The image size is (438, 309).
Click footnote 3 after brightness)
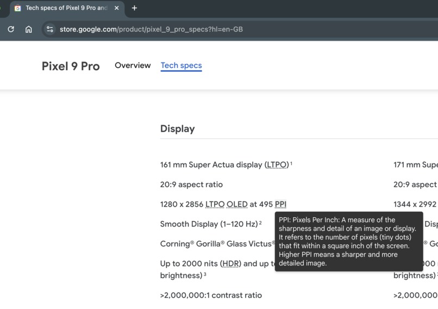[205, 274]
